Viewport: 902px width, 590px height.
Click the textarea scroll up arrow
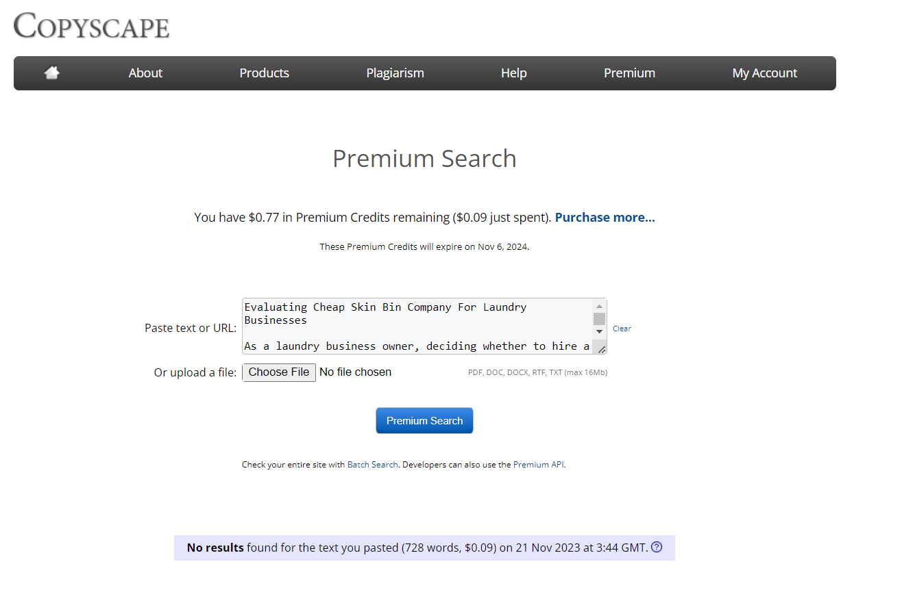[599, 307]
